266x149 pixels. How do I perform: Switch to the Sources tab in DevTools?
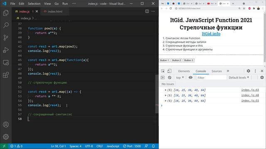click(x=217, y=71)
